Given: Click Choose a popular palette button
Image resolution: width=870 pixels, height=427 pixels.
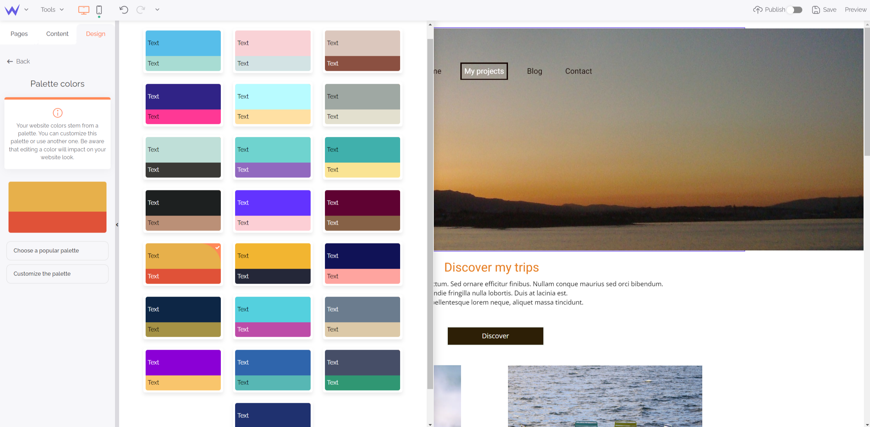Looking at the screenshot, I should pos(58,250).
